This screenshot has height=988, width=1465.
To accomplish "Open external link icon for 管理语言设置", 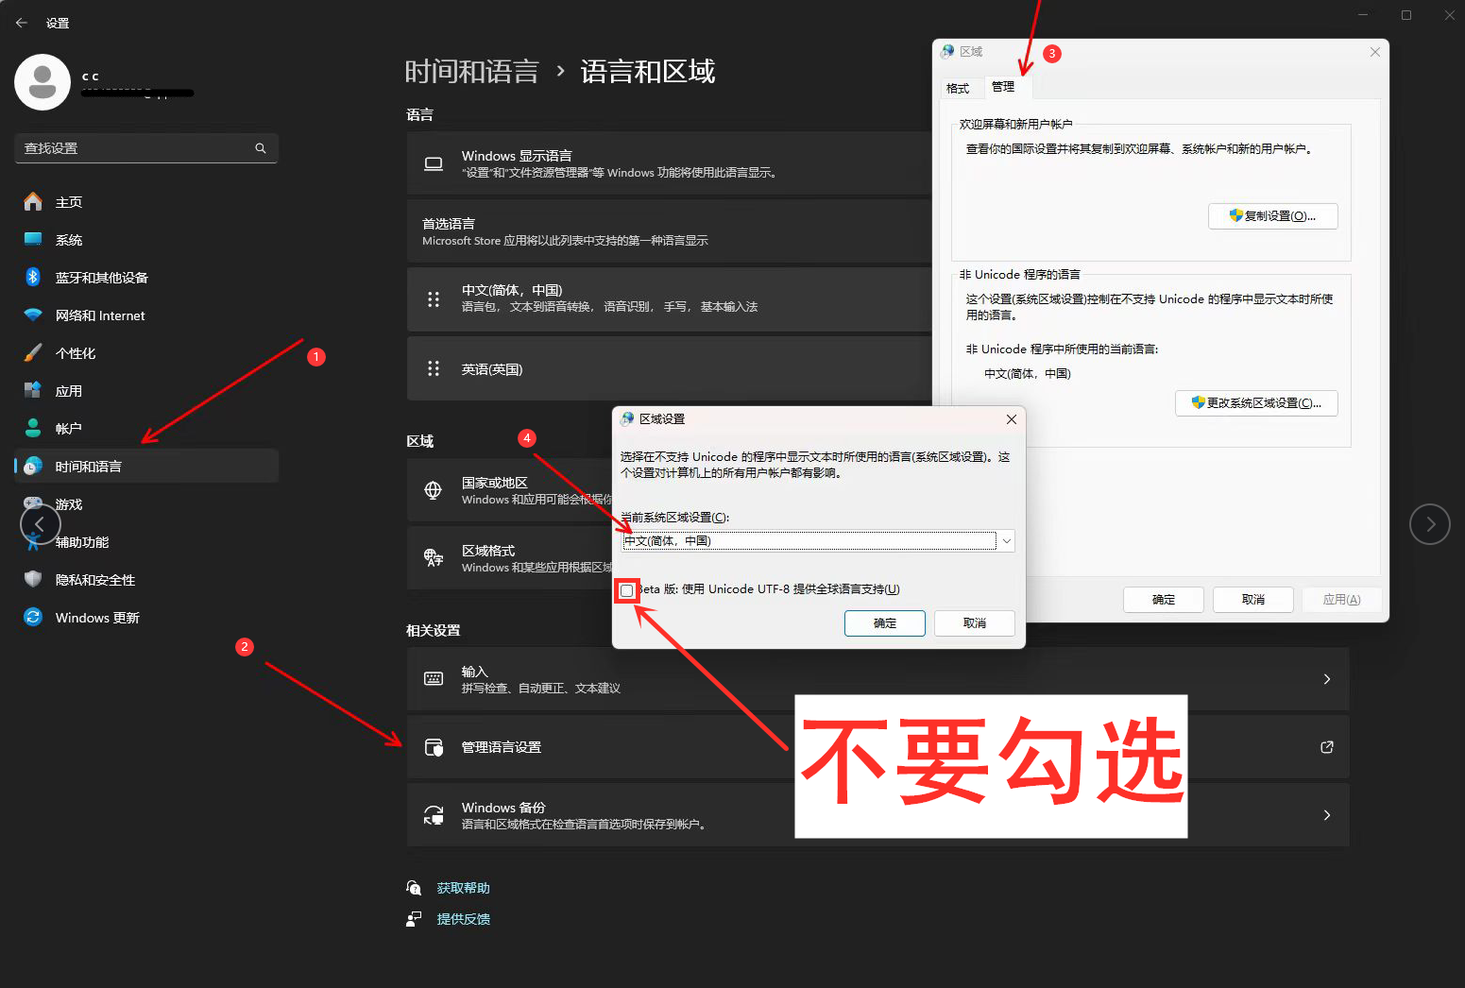I will click(x=1327, y=747).
